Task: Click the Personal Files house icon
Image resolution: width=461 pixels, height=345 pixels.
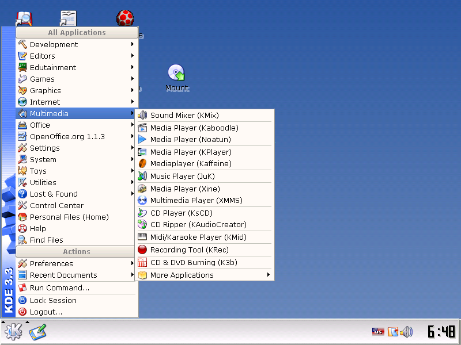Action: coord(22,217)
